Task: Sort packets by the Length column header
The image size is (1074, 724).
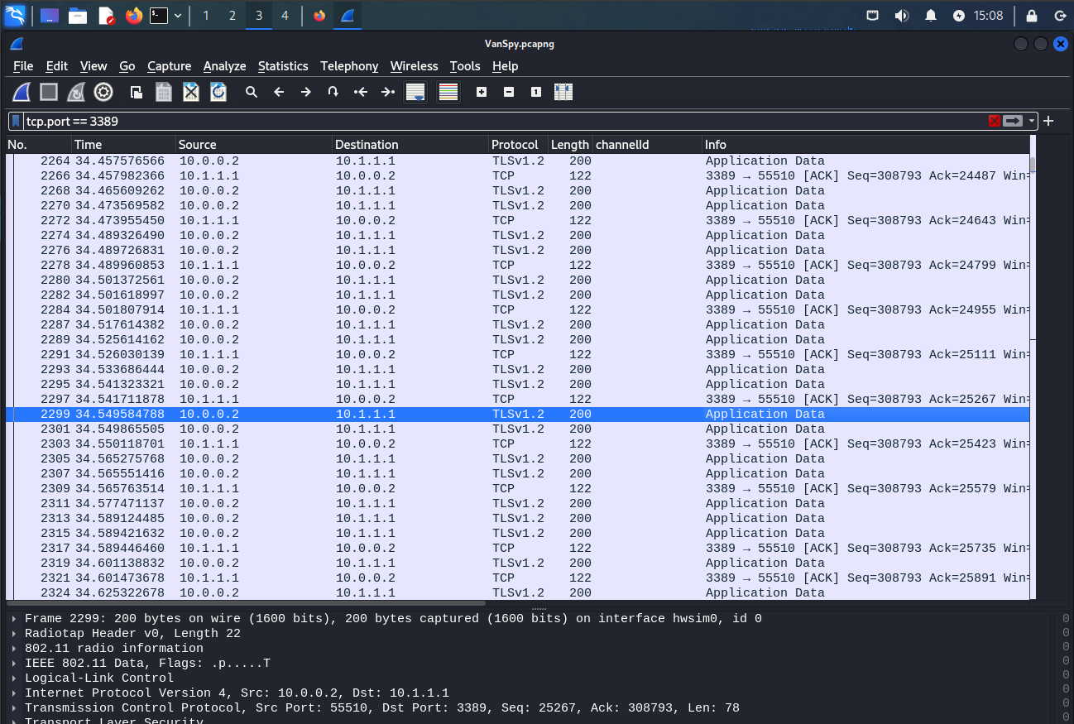Action: point(570,145)
